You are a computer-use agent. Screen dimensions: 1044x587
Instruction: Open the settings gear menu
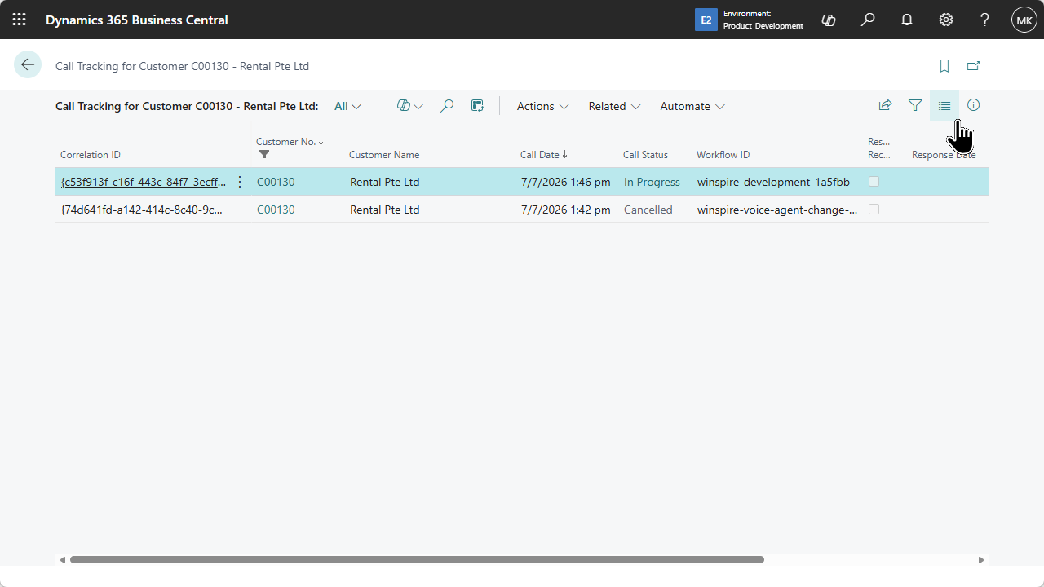[946, 20]
